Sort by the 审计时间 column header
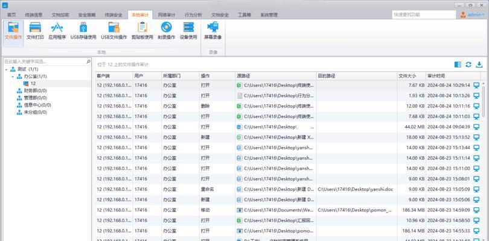This screenshot has width=489, height=241. click(x=453, y=76)
